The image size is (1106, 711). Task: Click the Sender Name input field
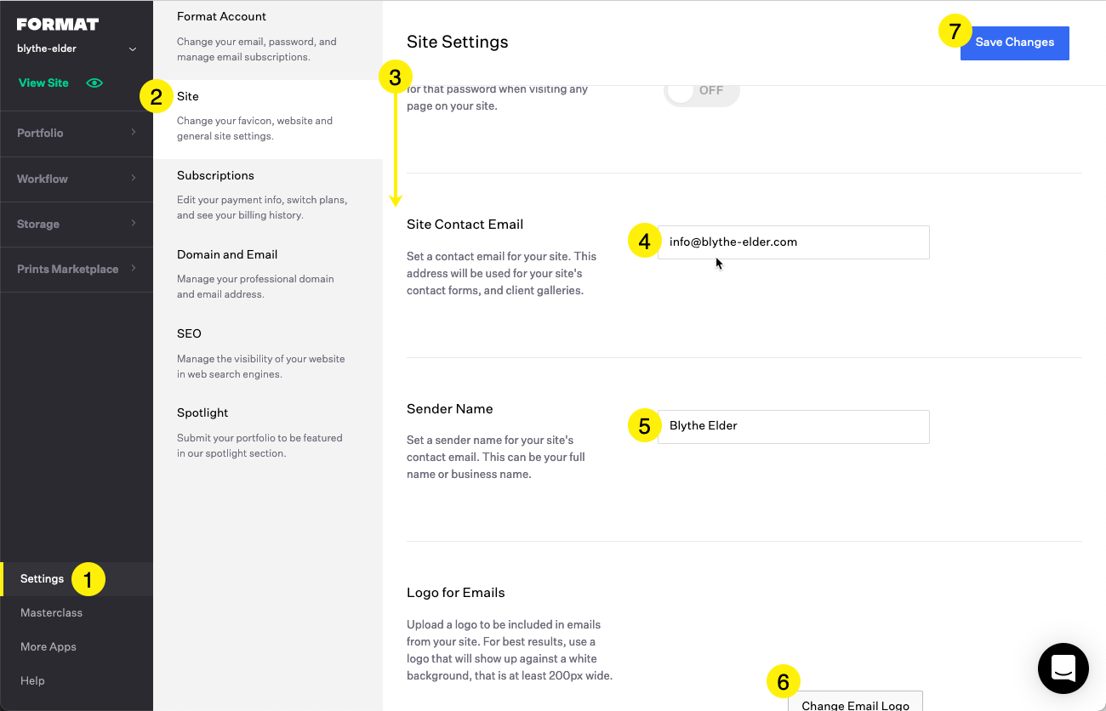(x=793, y=426)
